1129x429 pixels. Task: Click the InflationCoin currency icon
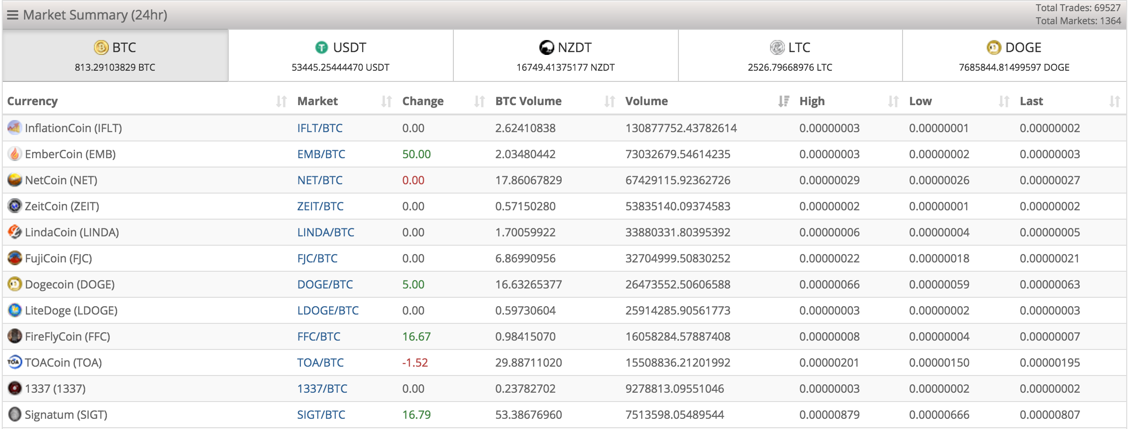point(14,127)
